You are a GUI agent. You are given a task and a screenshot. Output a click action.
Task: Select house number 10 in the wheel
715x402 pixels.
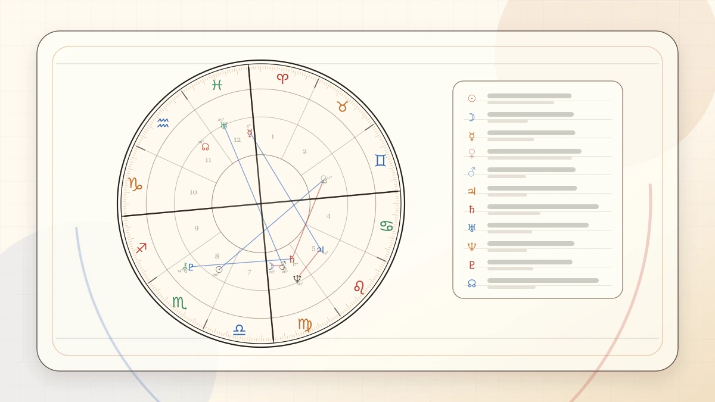pyautogui.click(x=193, y=192)
